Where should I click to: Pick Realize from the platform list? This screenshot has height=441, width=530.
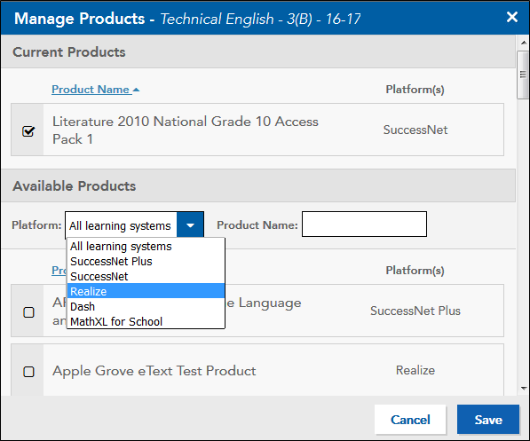[146, 291]
